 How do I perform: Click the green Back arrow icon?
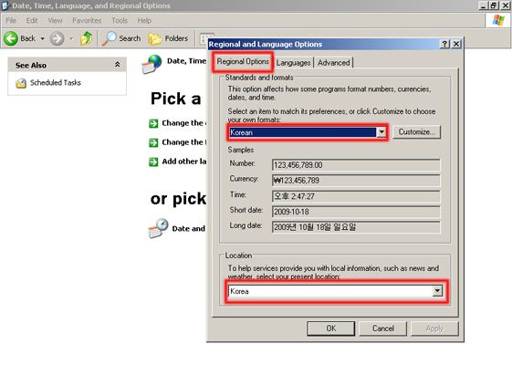(10, 38)
